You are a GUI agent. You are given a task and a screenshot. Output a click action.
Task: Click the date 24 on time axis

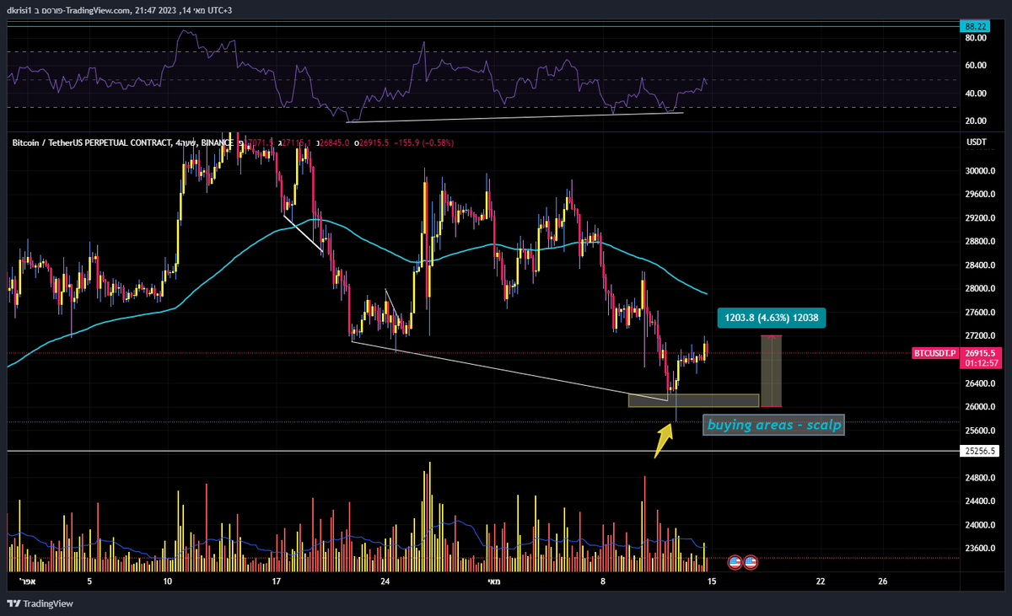point(385,581)
